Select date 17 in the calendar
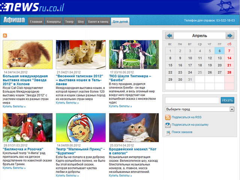The width and height of the screenshot is (240, 180). [x=190, y=65]
